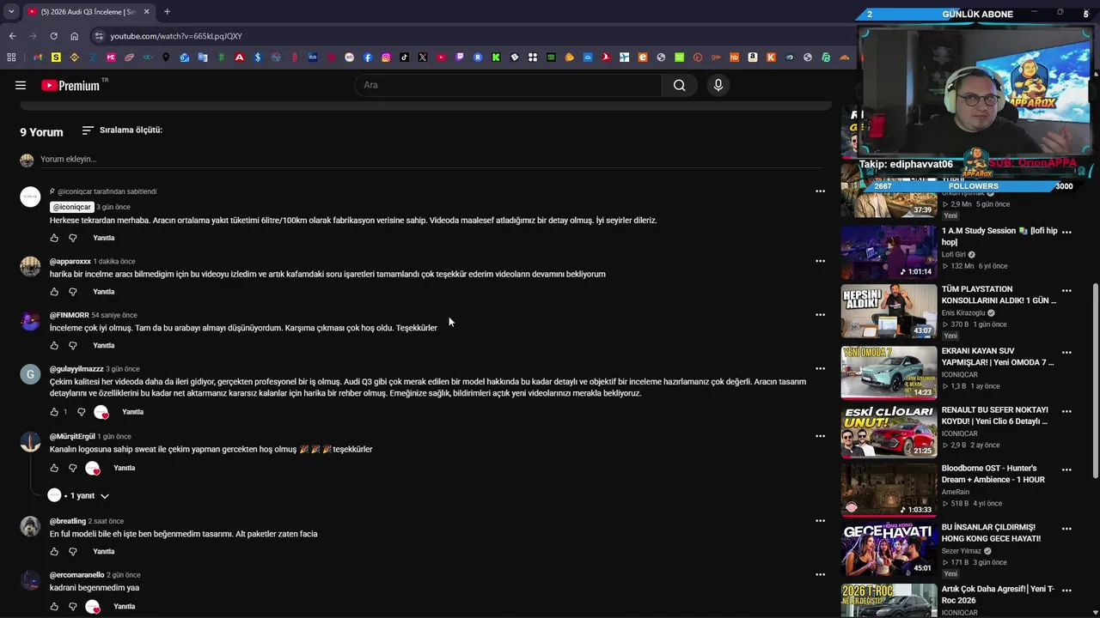Like the @gulayyilmazzz comment
Image resolution: width=1100 pixels, height=618 pixels.
pyautogui.click(x=54, y=412)
